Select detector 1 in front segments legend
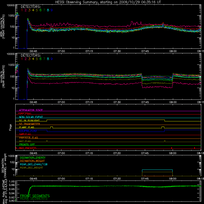This screenshot has width=204, height=204. point(22,10)
